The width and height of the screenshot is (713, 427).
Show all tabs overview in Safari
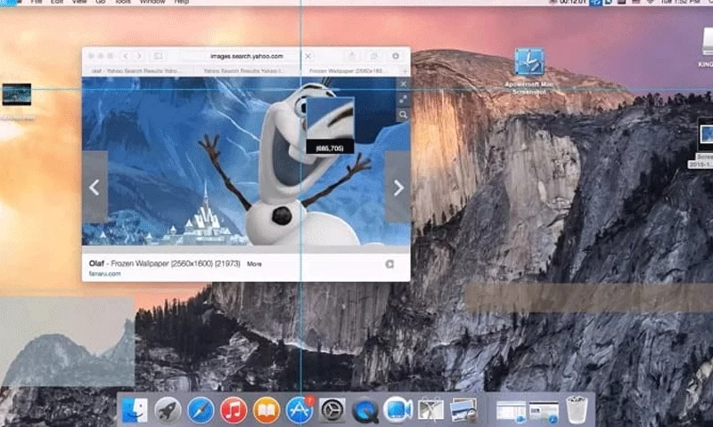point(373,56)
